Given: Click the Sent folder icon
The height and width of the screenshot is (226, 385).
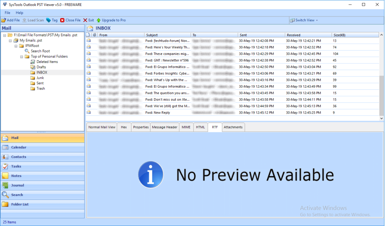Looking at the screenshot, I should 33,83.
